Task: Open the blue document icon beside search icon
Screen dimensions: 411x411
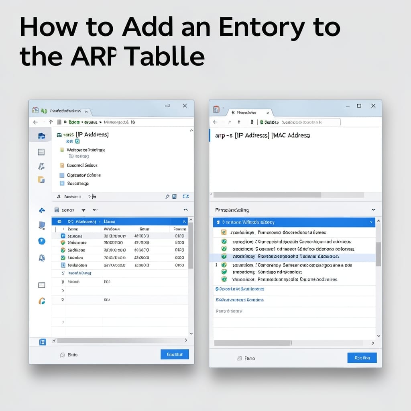Action: (174, 196)
